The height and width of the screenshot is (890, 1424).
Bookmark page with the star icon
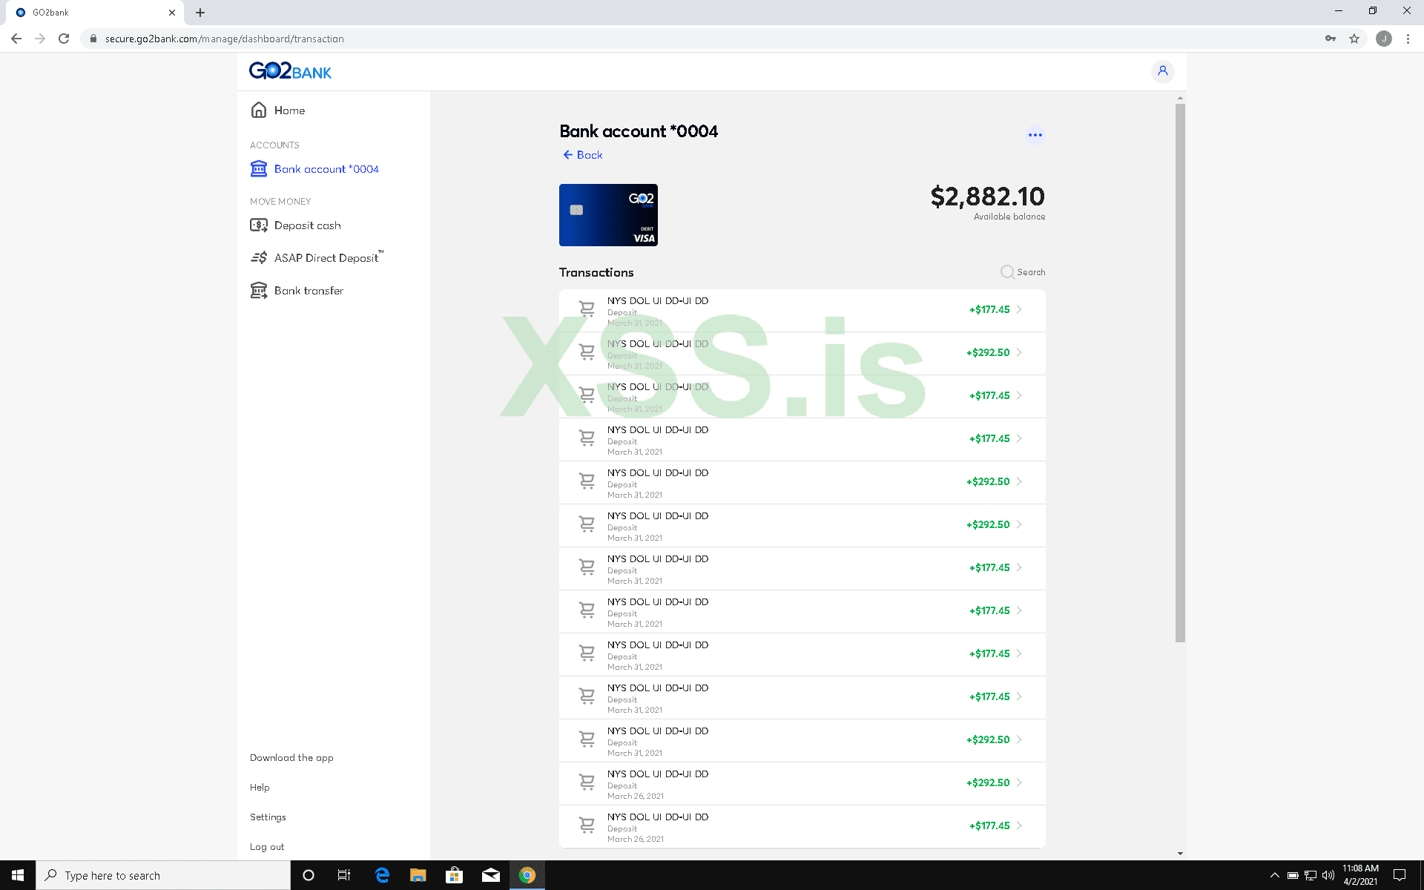[1354, 39]
